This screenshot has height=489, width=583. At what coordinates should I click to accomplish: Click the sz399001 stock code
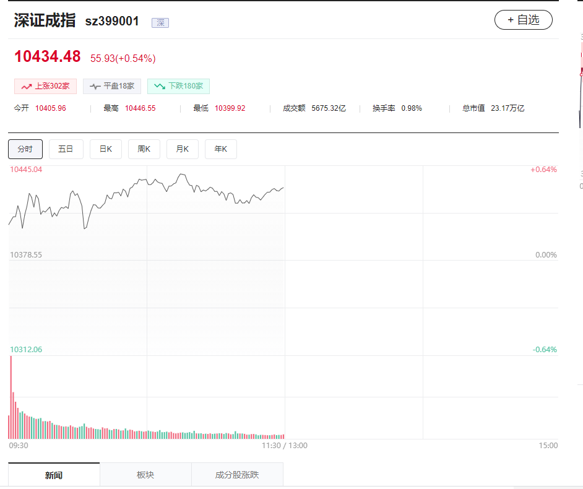[x=112, y=21]
